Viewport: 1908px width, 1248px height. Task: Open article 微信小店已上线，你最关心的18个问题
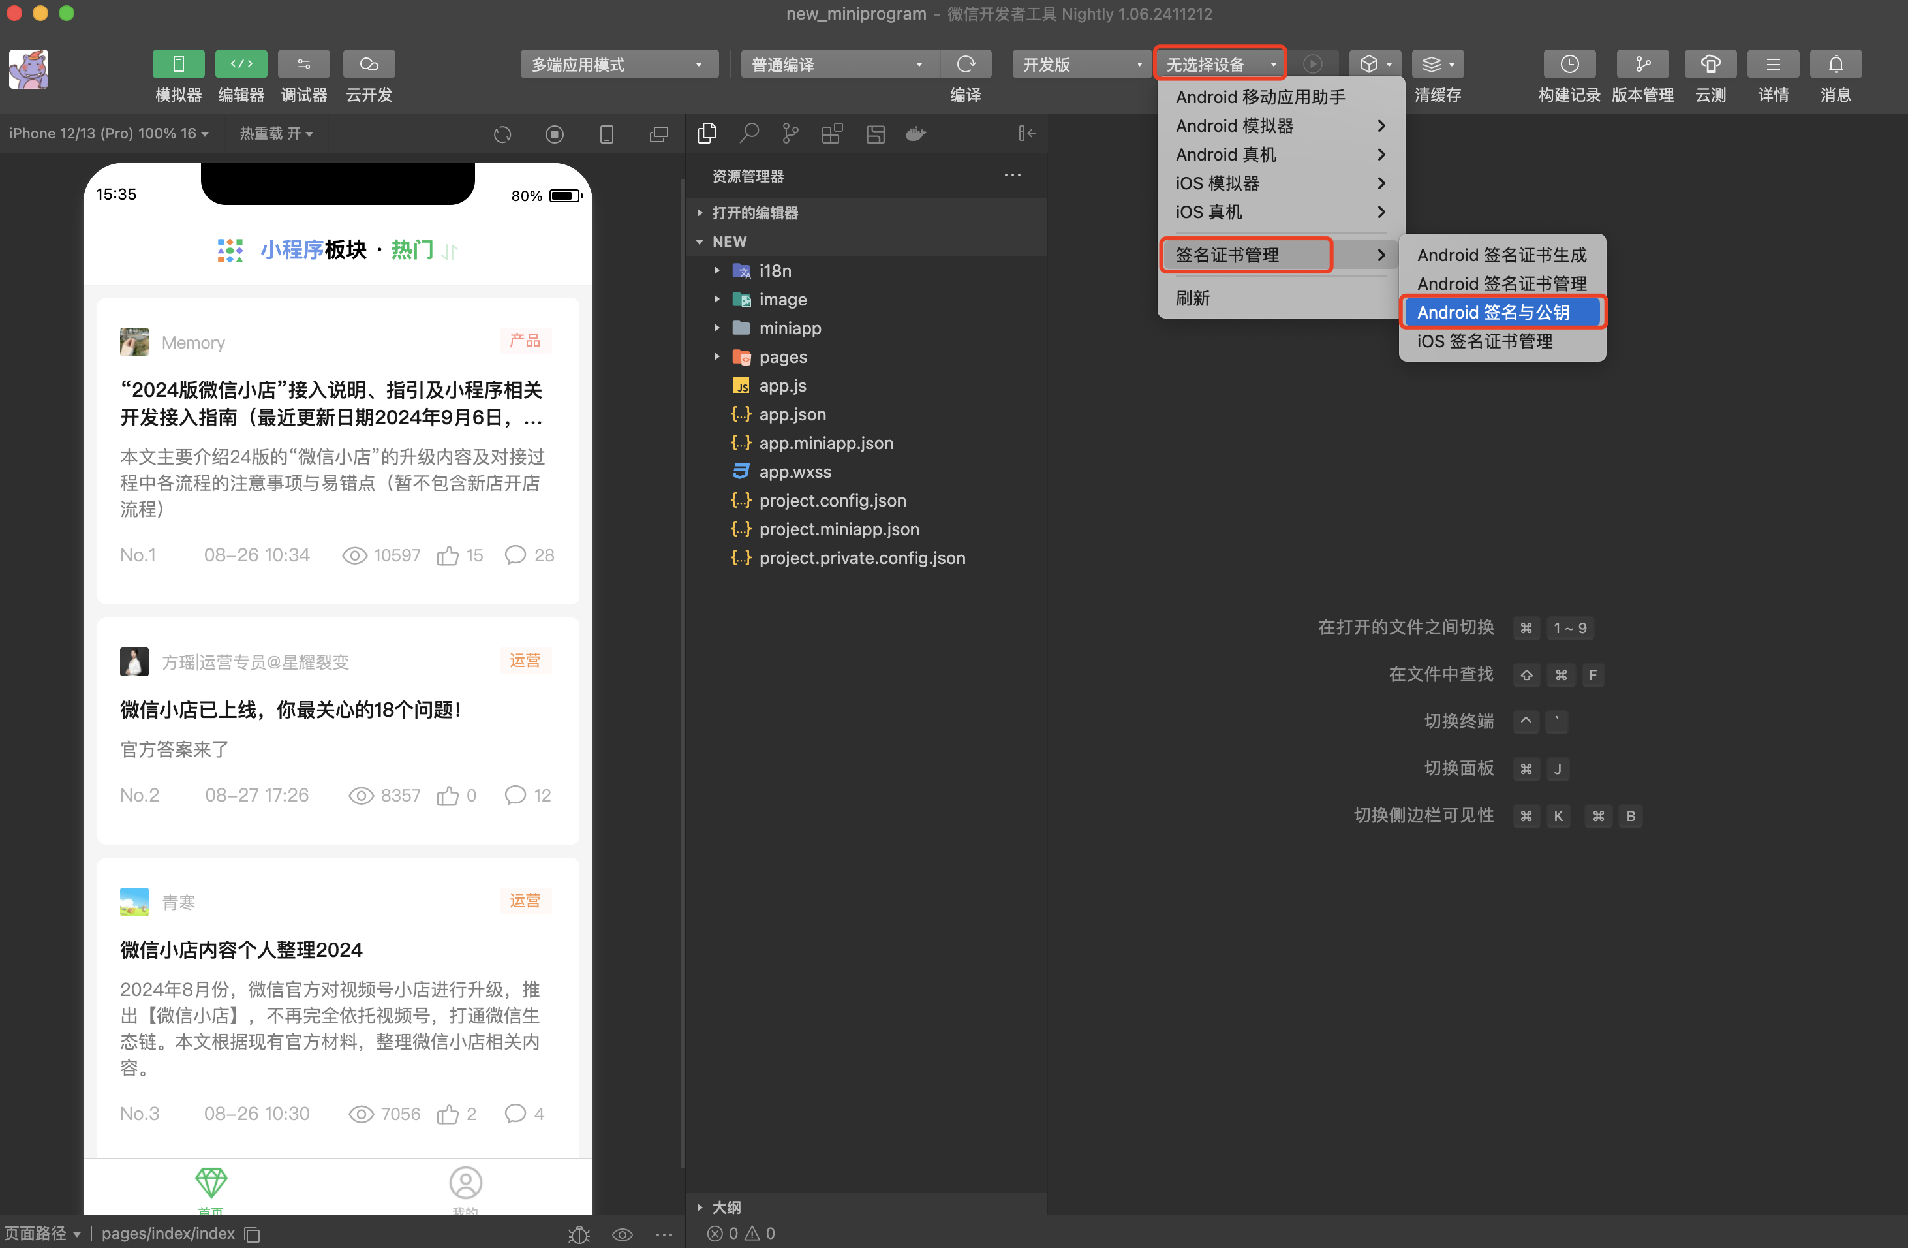tap(337, 730)
